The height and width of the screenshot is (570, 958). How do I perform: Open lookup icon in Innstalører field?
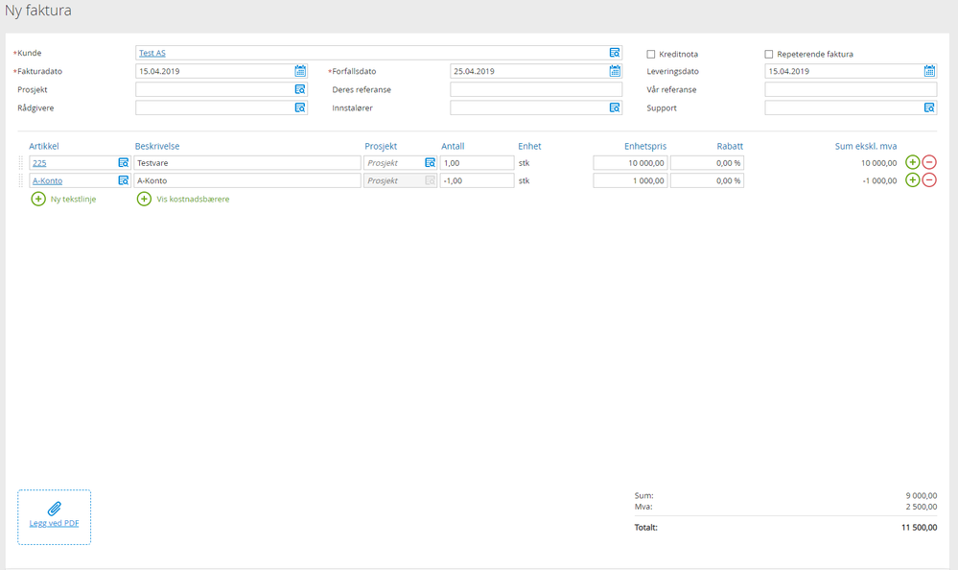point(615,107)
